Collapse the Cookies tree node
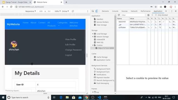The height and width of the screenshot is (100, 178). point(93,45)
